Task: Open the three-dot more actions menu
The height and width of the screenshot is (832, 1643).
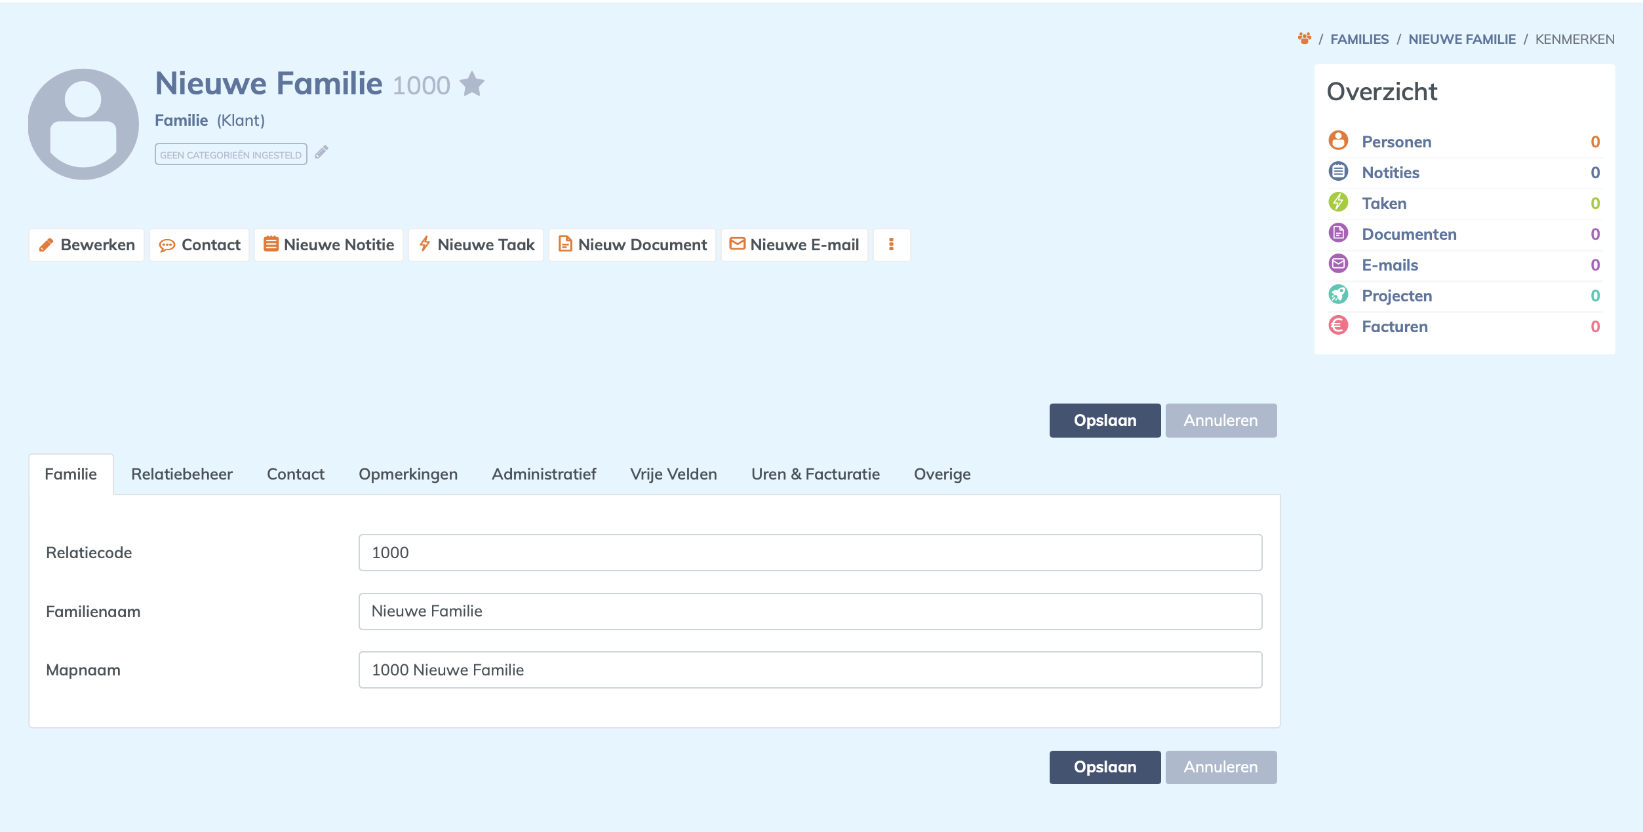Action: pos(891,244)
